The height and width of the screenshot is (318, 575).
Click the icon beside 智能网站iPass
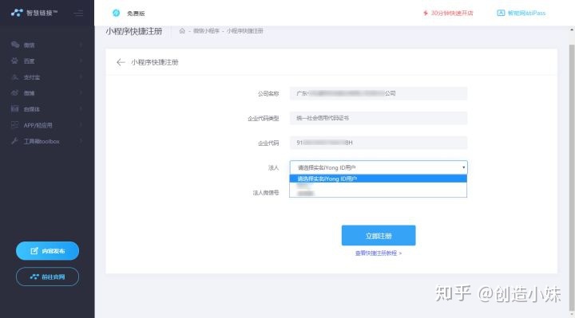pyautogui.click(x=501, y=13)
